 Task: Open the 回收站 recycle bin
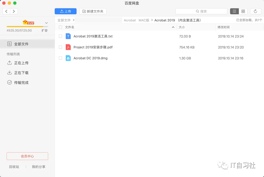pyautogui.click(x=14, y=167)
